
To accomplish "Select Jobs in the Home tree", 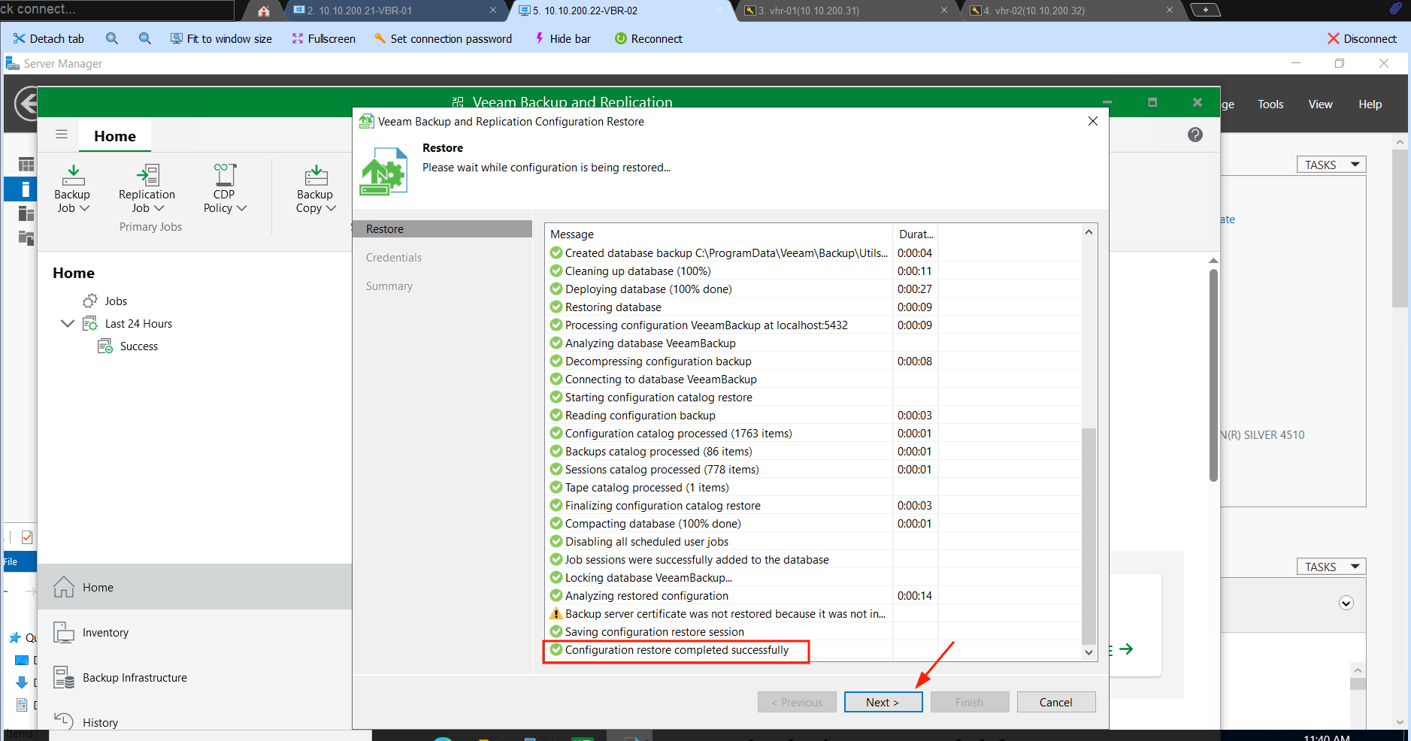I will (116, 301).
